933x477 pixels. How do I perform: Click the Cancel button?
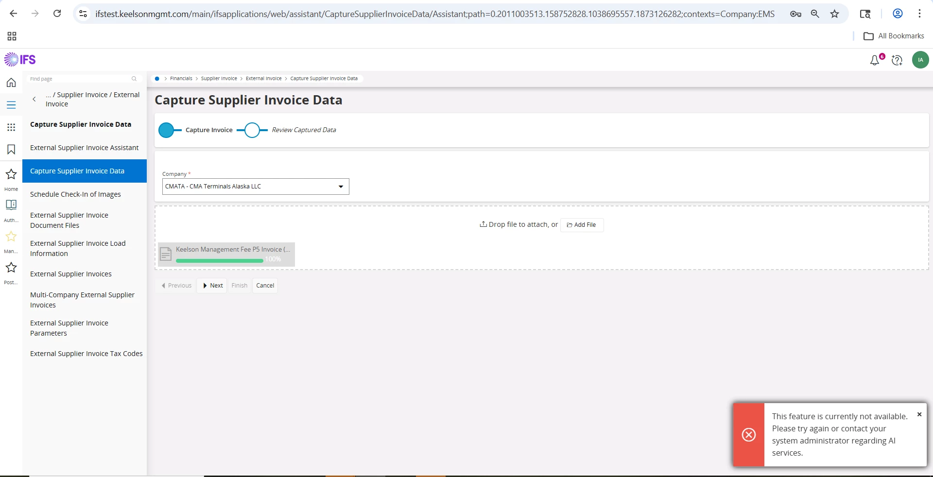pos(265,286)
